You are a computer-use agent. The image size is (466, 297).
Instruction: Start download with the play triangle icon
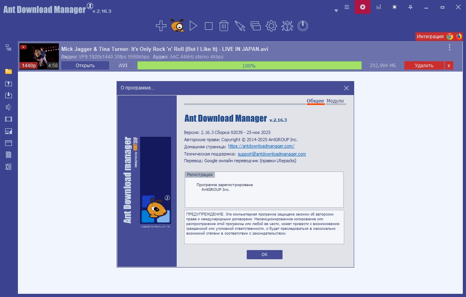[x=193, y=26]
